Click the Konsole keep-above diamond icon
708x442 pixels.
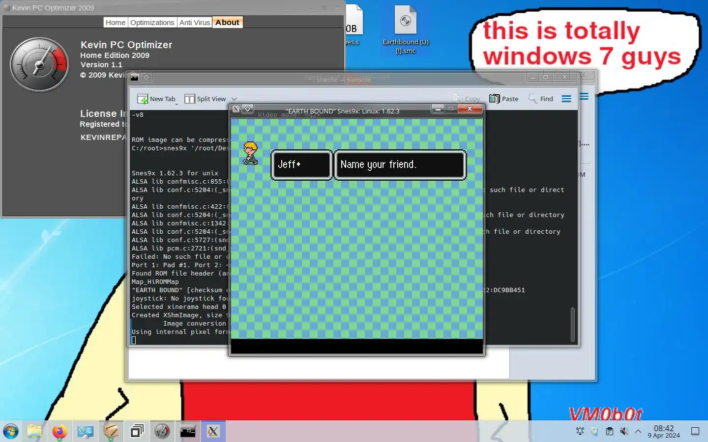(146, 77)
